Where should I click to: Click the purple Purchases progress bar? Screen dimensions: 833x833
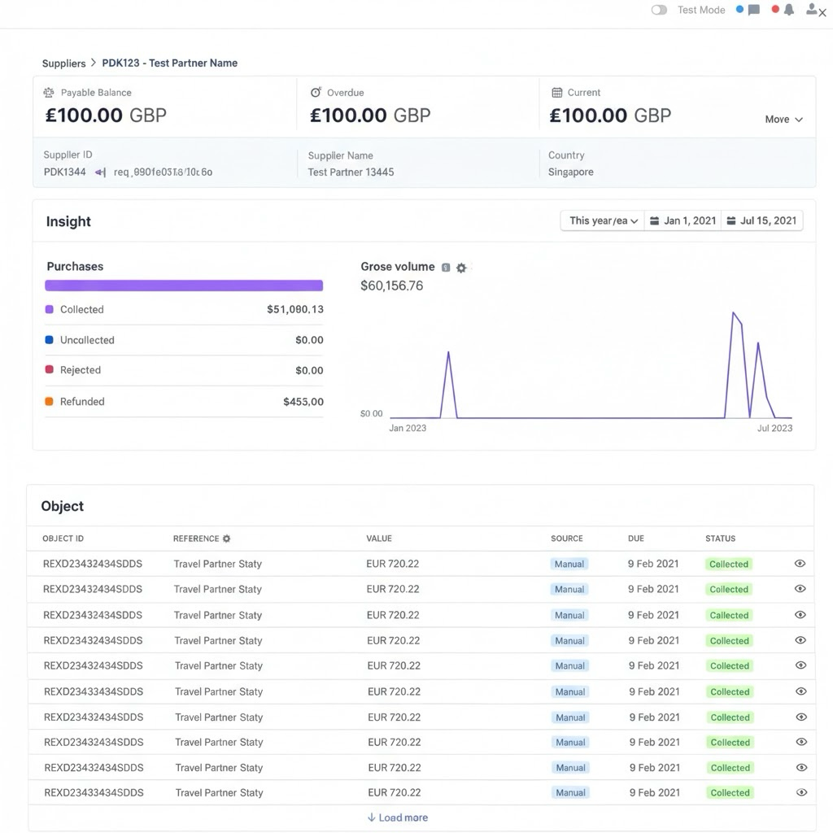pos(184,286)
